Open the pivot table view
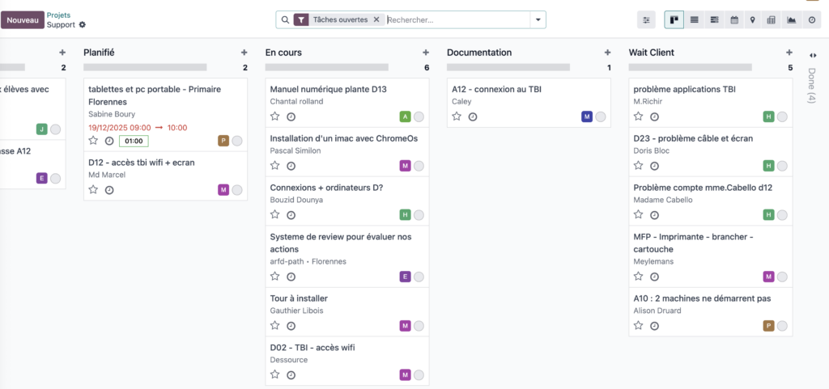This screenshot has height=389, width=829. pyautogui.click(x=772, y=19)
